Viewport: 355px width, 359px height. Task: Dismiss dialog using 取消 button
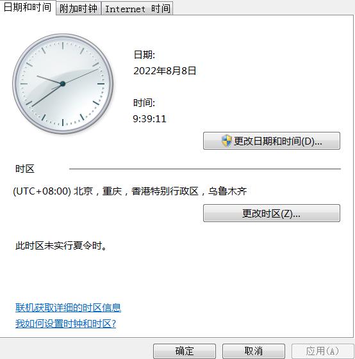point(254,351)
